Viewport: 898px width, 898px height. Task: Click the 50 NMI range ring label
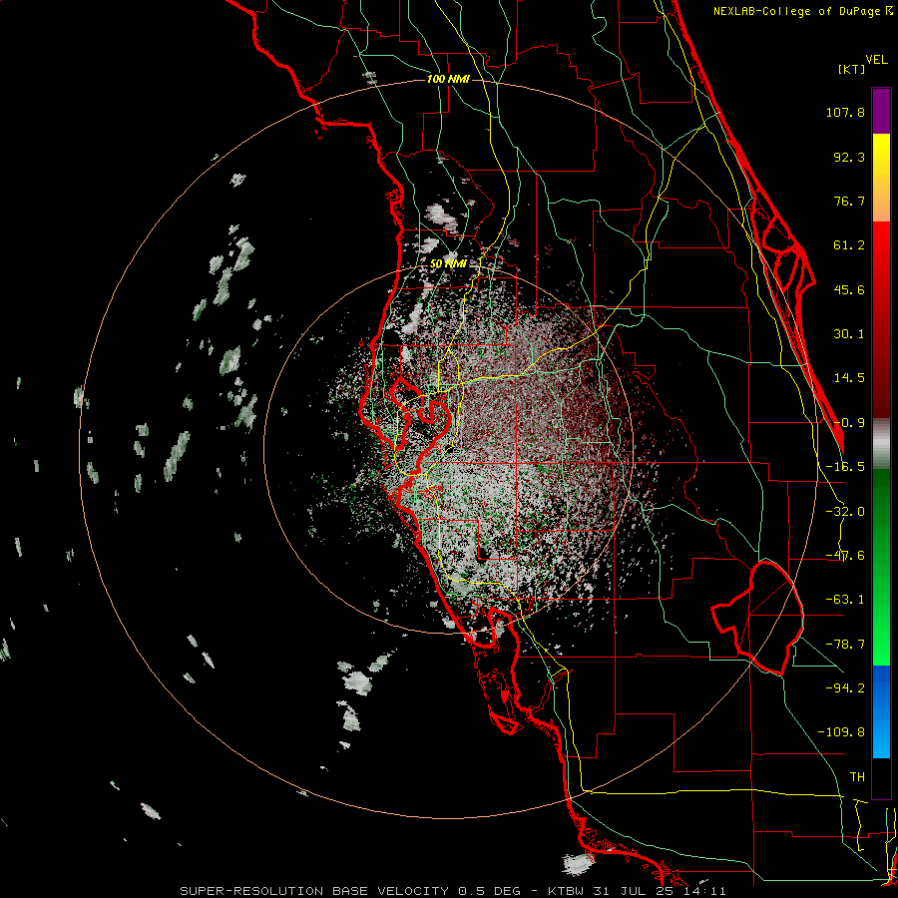pyautogui.click(x=448, y=263)
